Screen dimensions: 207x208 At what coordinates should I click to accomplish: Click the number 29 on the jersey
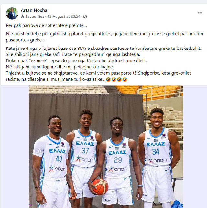[118, 160]
